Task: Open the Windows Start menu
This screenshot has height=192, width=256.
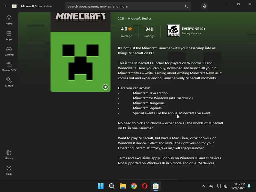Action: click(100, 186)
